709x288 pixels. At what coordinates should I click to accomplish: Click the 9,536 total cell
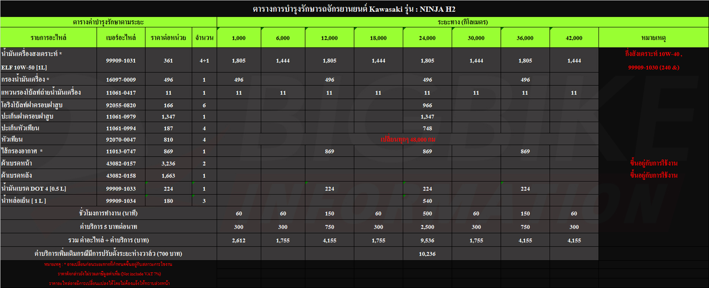click(x=427, y=241)
